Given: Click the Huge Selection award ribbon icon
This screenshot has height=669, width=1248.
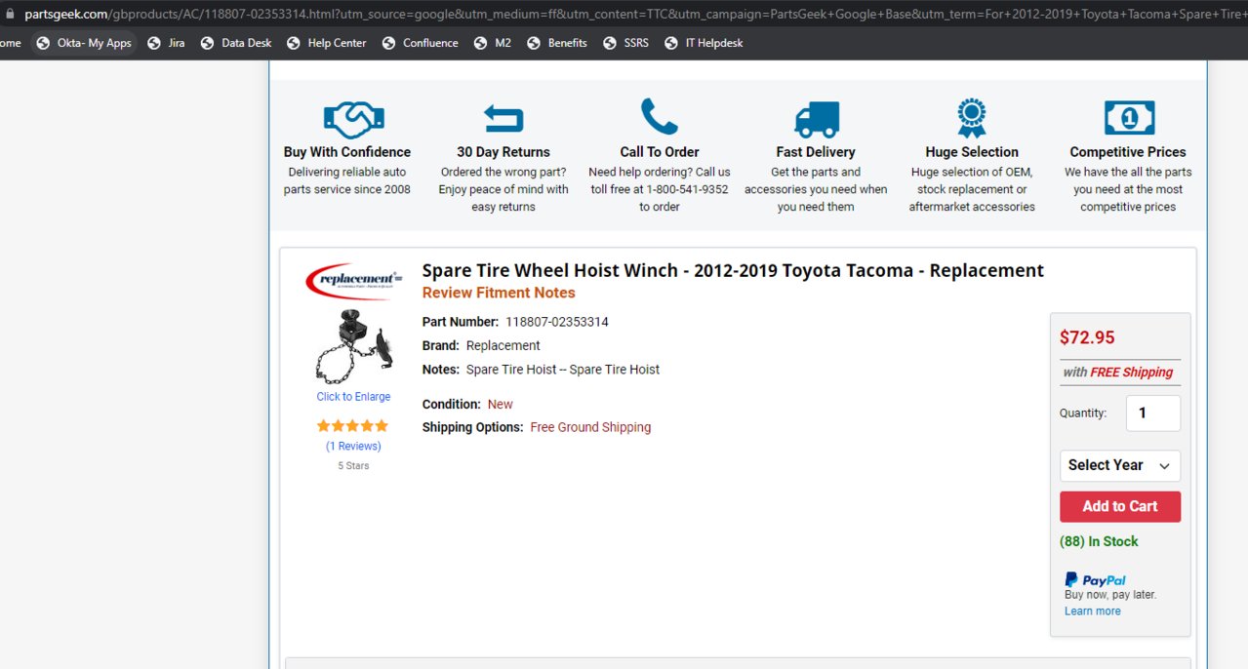Looking at the screenshot, I should pyautogui.click(x=972, y=117).
